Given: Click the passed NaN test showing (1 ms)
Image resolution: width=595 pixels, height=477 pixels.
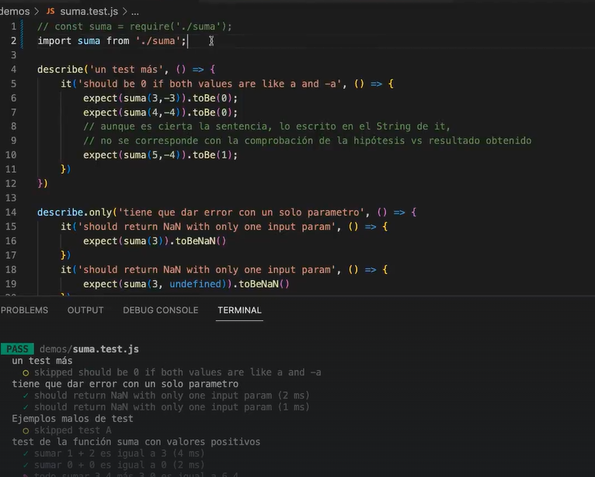Looking at the screenshot, I should tap(166, 407).
